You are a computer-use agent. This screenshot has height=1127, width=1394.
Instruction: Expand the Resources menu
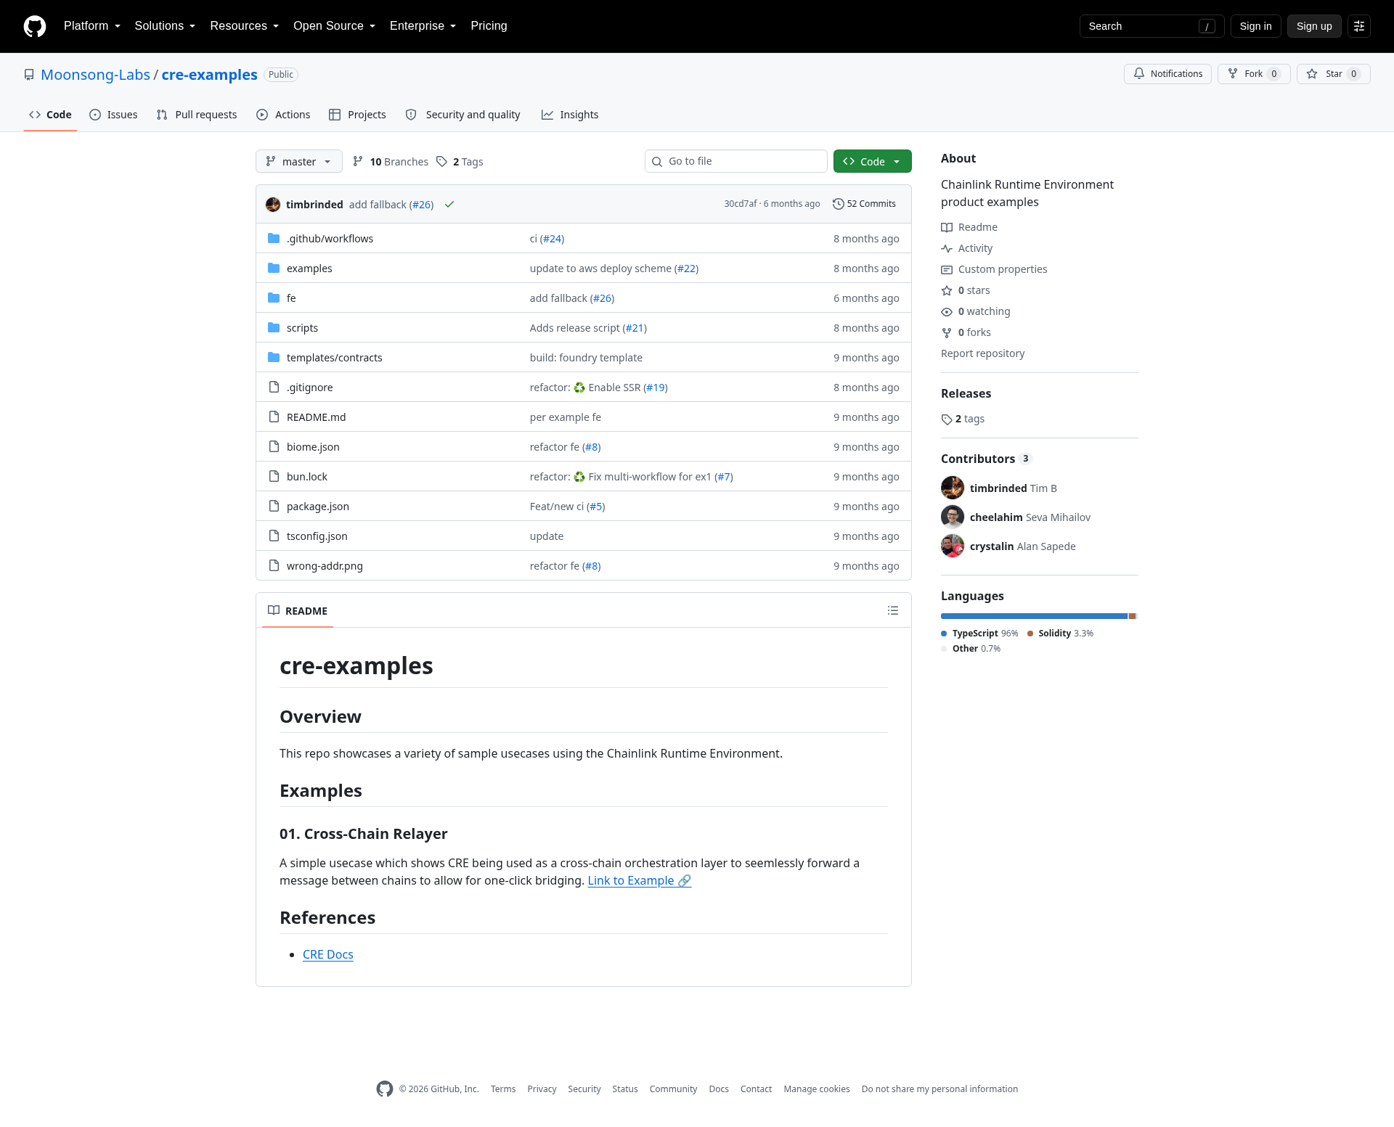tap(245, 26)
